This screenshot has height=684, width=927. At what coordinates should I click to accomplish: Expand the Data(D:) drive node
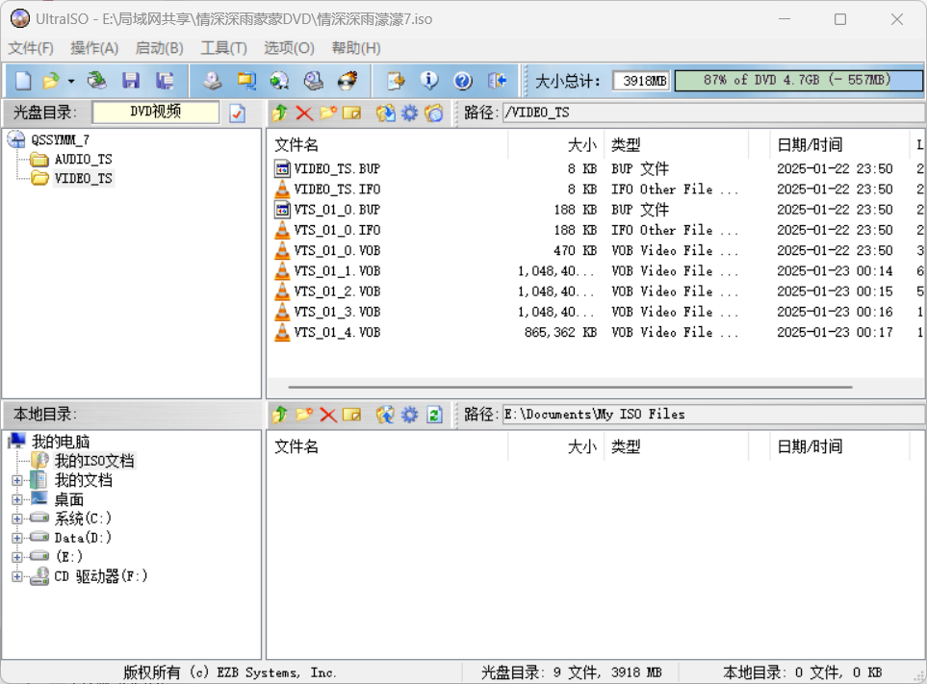pos(17,538)
